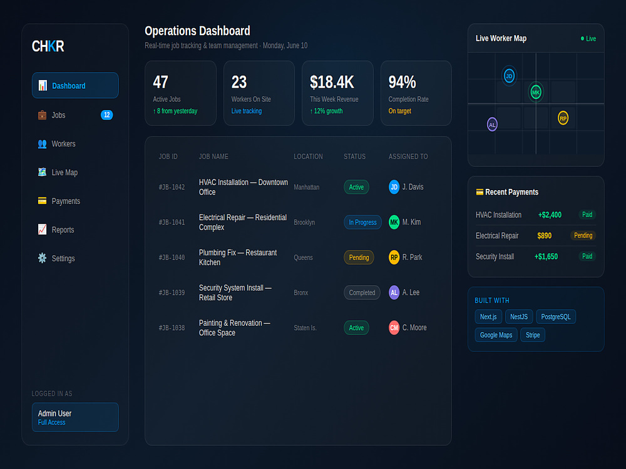626x469 pixels.
Task: Click the Settings gear icon
Action: point(42,258)
